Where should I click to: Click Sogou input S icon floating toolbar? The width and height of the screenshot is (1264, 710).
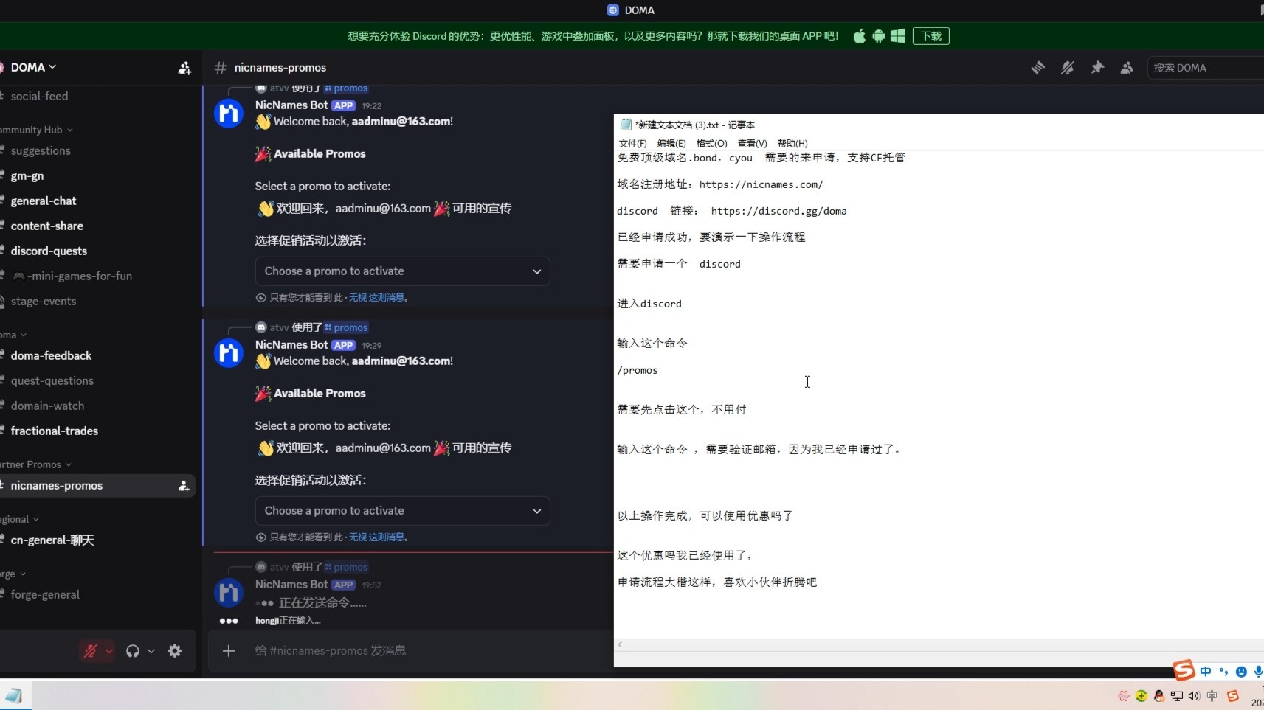point(1184,669)
